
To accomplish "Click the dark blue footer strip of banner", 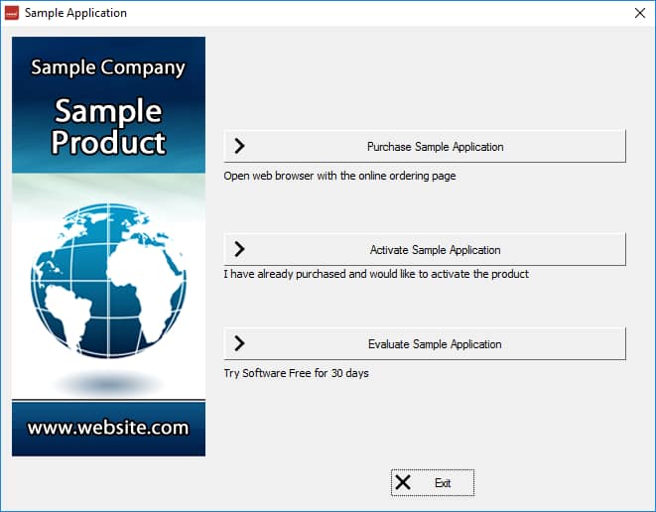I will point(108,447).
